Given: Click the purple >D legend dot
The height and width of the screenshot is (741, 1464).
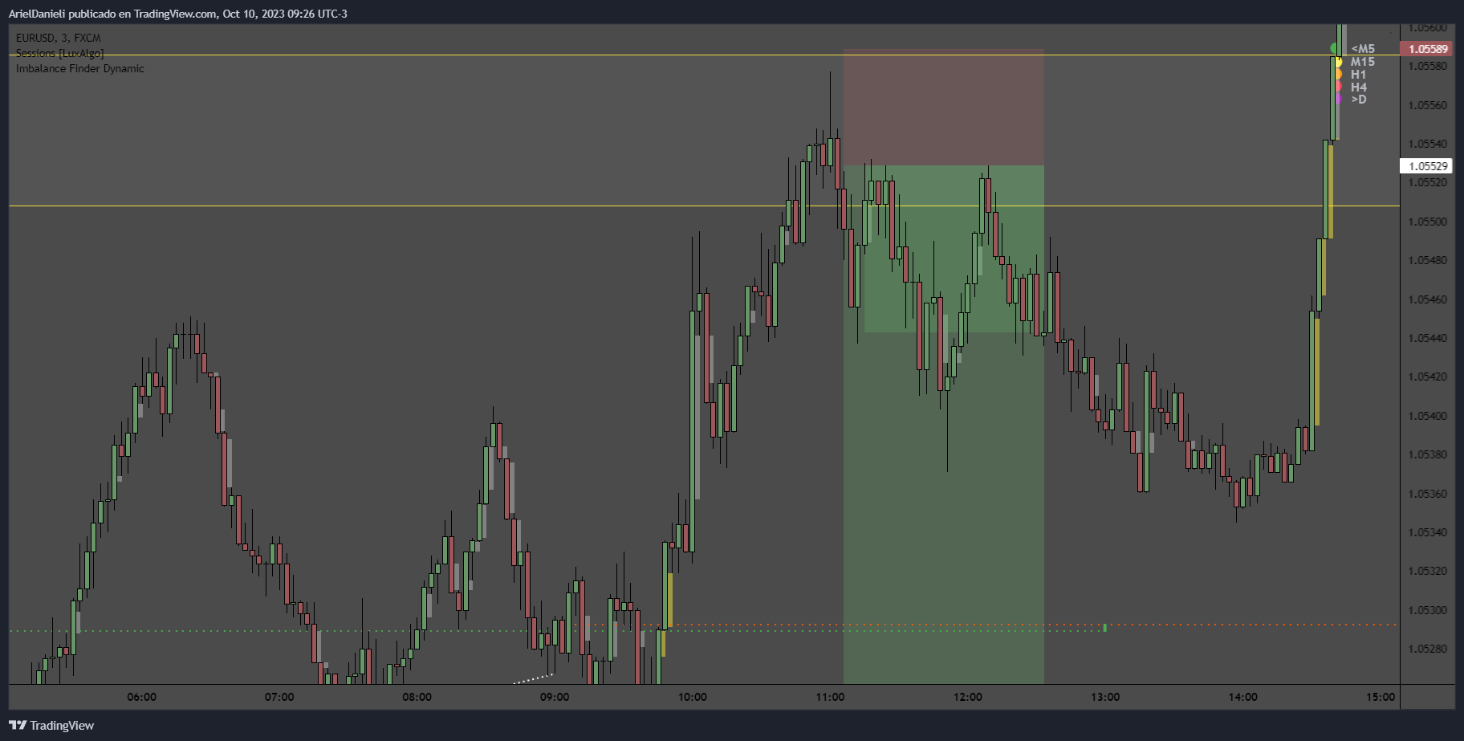Looking at the screenshot, I should pos(1337,99).
